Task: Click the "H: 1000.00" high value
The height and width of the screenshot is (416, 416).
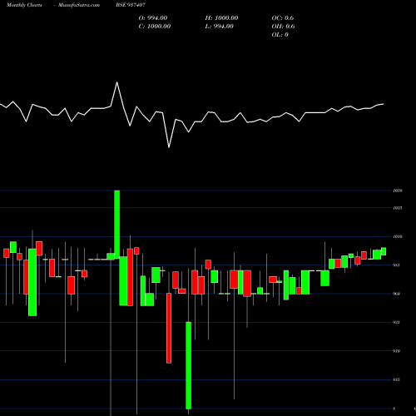Action: click(x=221, y=18)
